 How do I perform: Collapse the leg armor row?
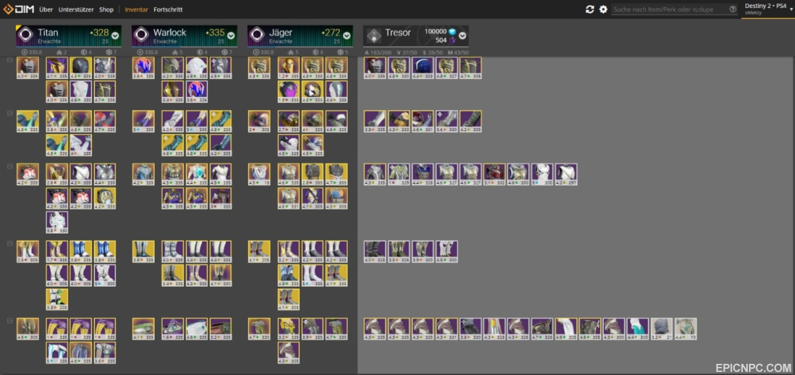(9, 243)
